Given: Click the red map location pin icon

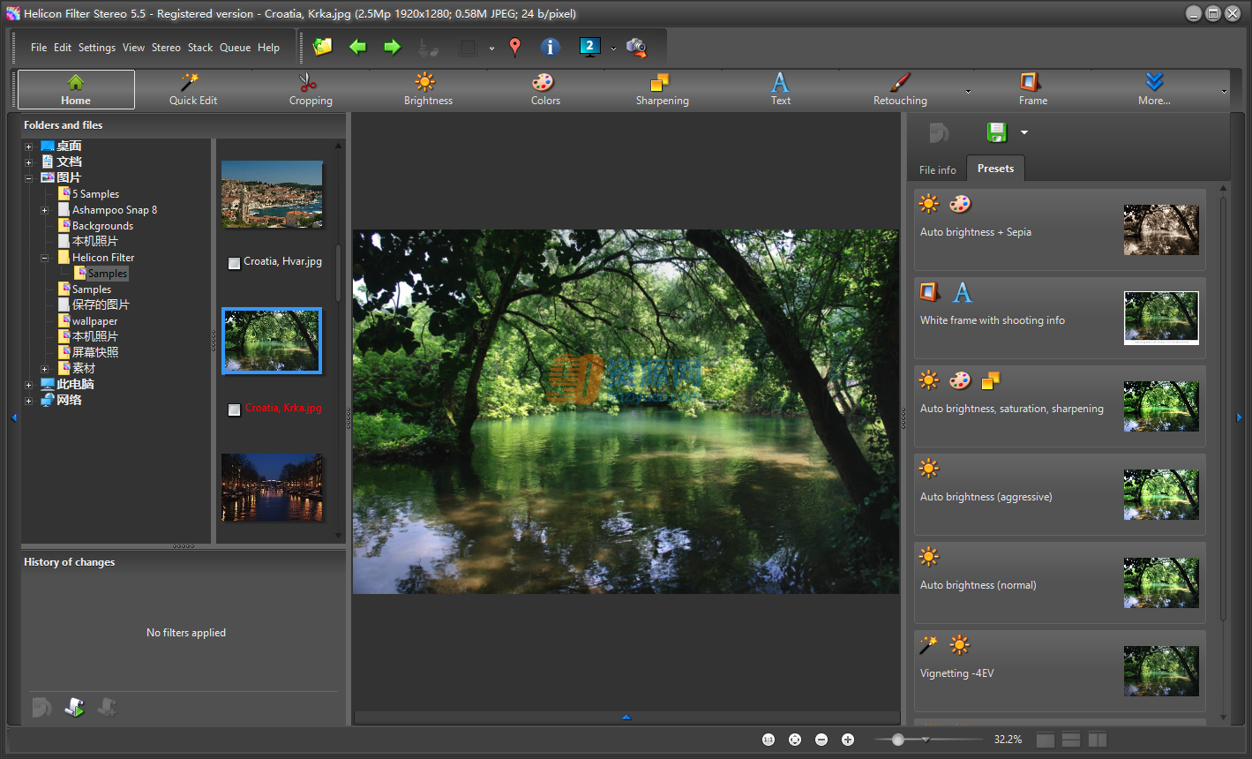Looking at the screenshot, I should point(515,48).
